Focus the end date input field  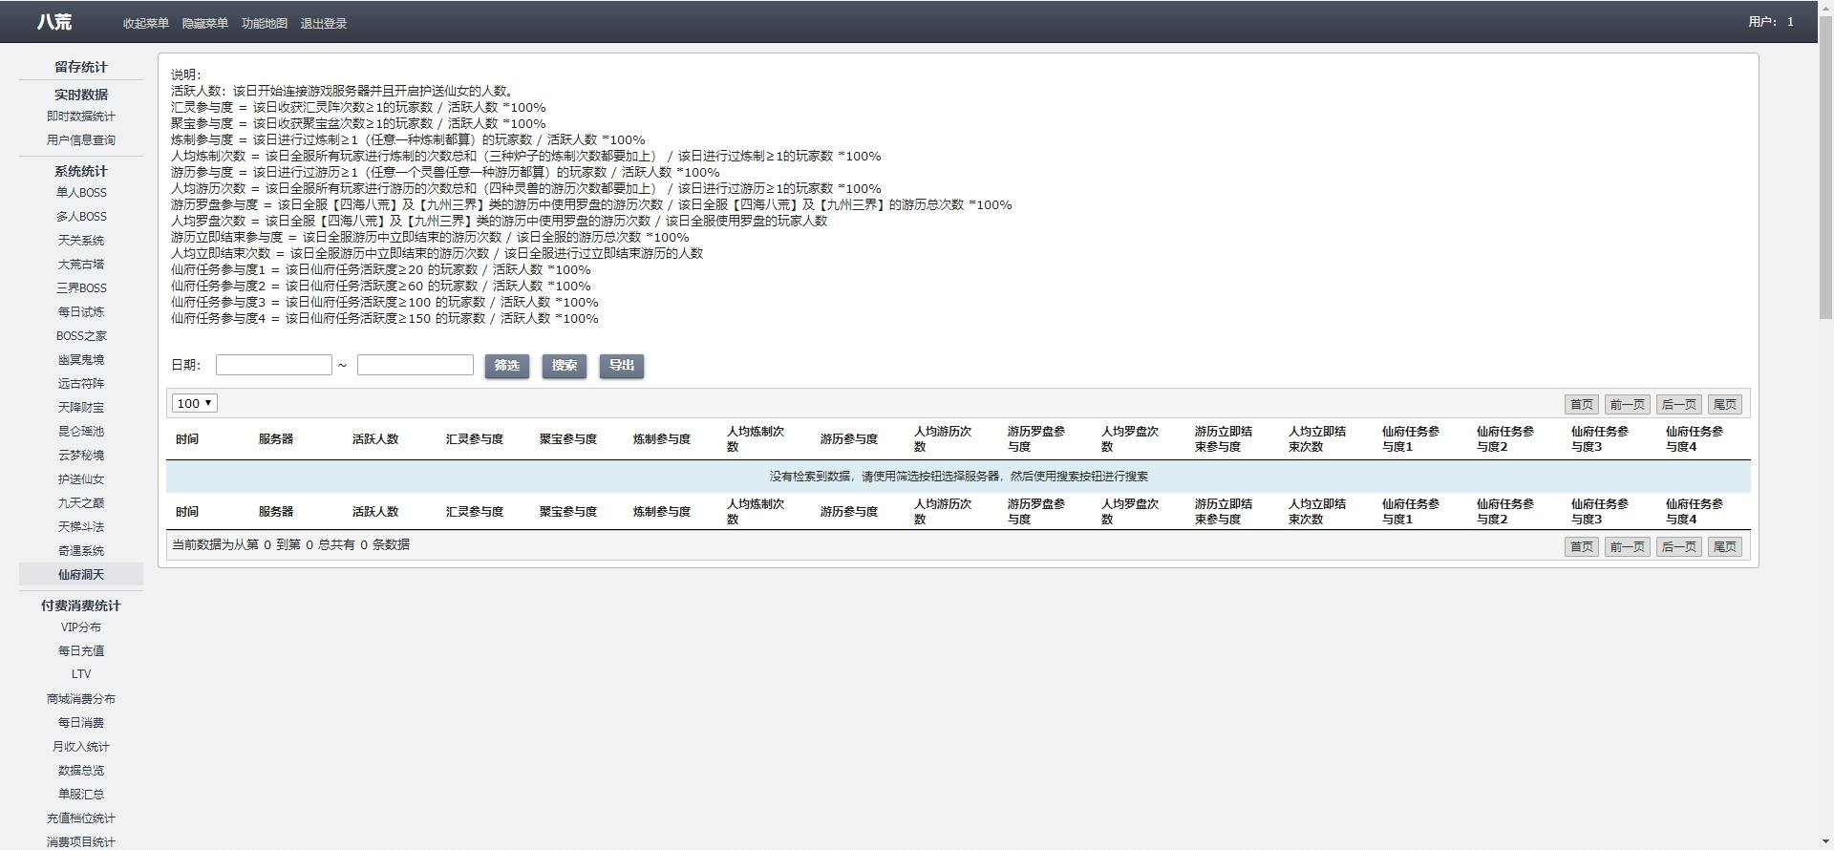(x=416, y=365)
